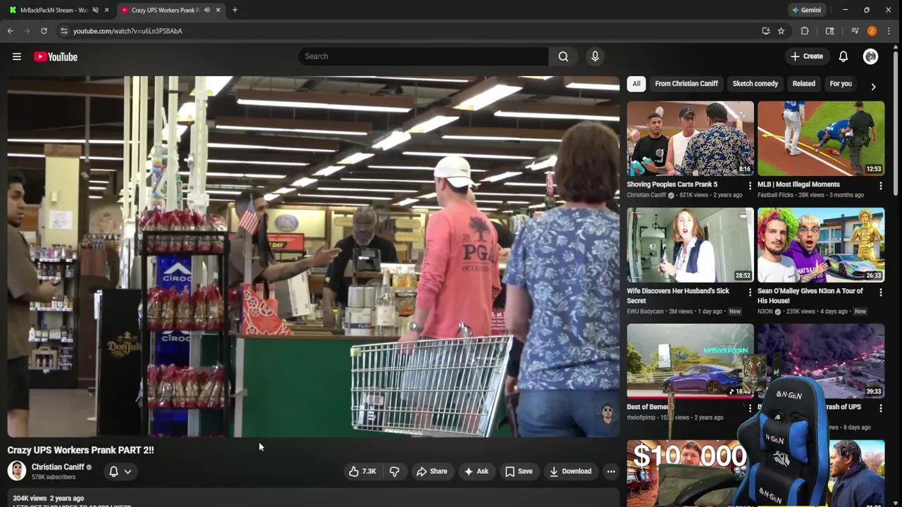Unmute the MrBackPackN Stream tab
The width and height of the screenshot is (902, 507).
click(x=95, y=10)
